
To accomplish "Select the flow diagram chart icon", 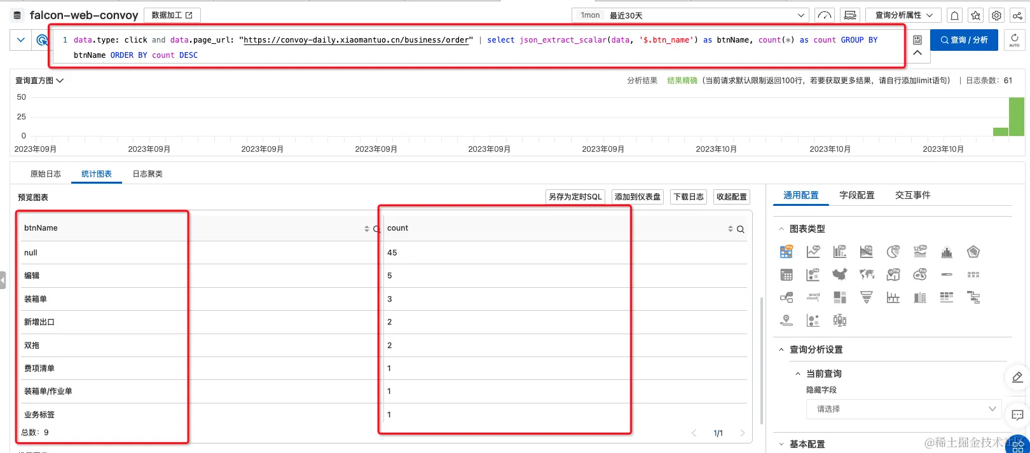I will [786, 297].
